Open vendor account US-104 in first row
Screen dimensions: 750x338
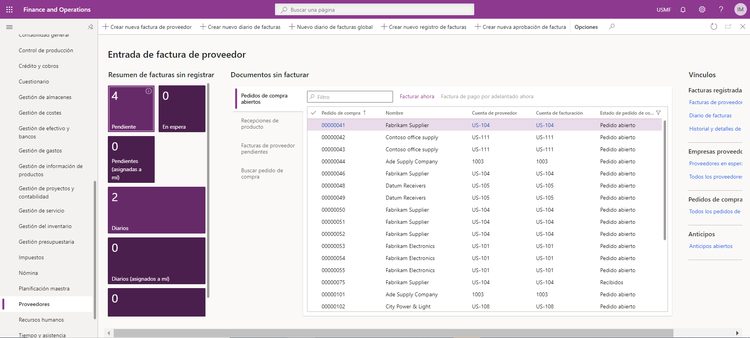click(x=480, y=125)
